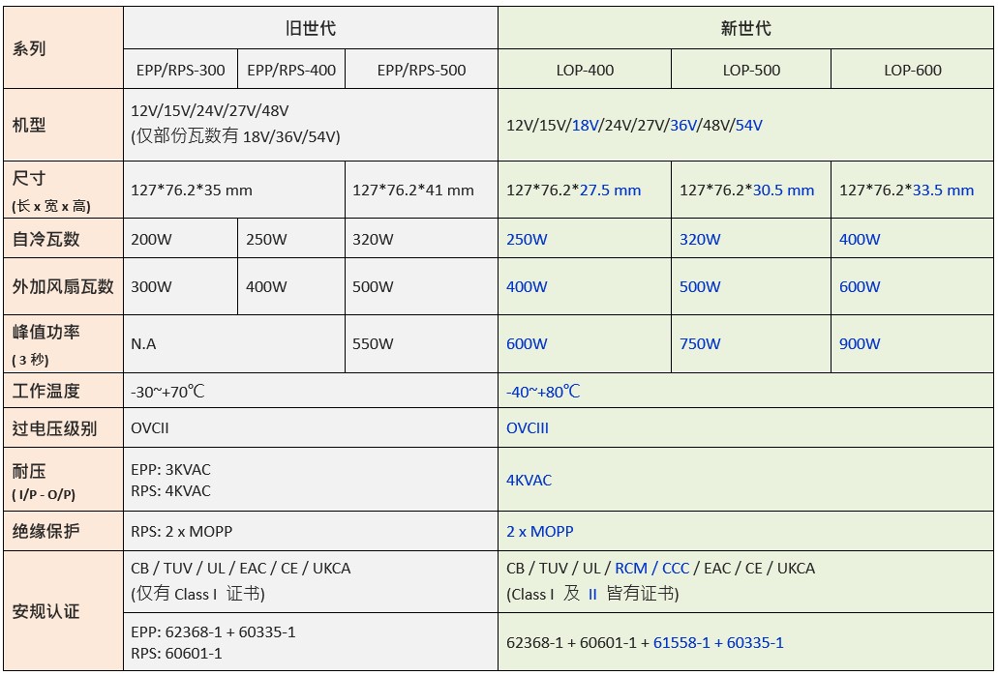The height and width of the screenshot is (675, 998).
Task: Select the 900W peak power cell
Action: pos(855,342)
